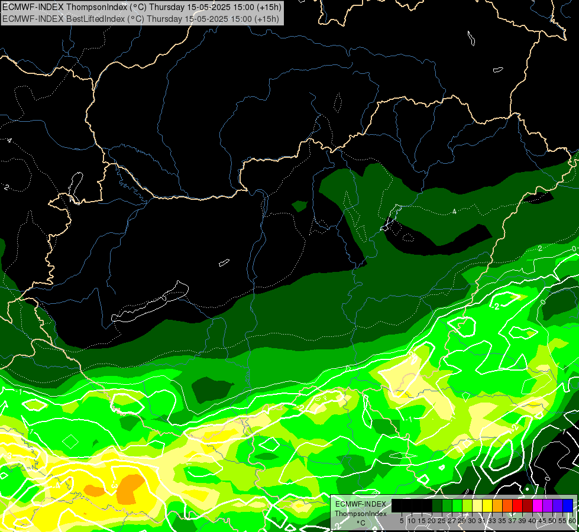Select the purple 45–50 legend swatch
Viewport: 579px width, 532px height.
548,505
